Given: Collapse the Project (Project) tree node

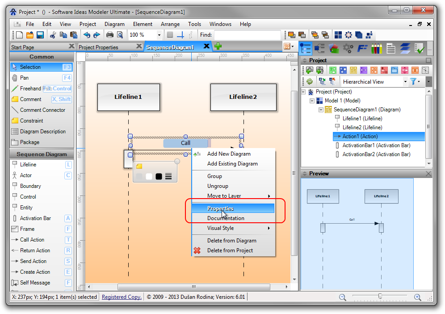Looking at the screenshot, I should [303, 92].
